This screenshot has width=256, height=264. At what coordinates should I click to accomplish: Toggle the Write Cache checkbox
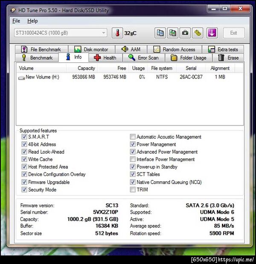(24, 159)
